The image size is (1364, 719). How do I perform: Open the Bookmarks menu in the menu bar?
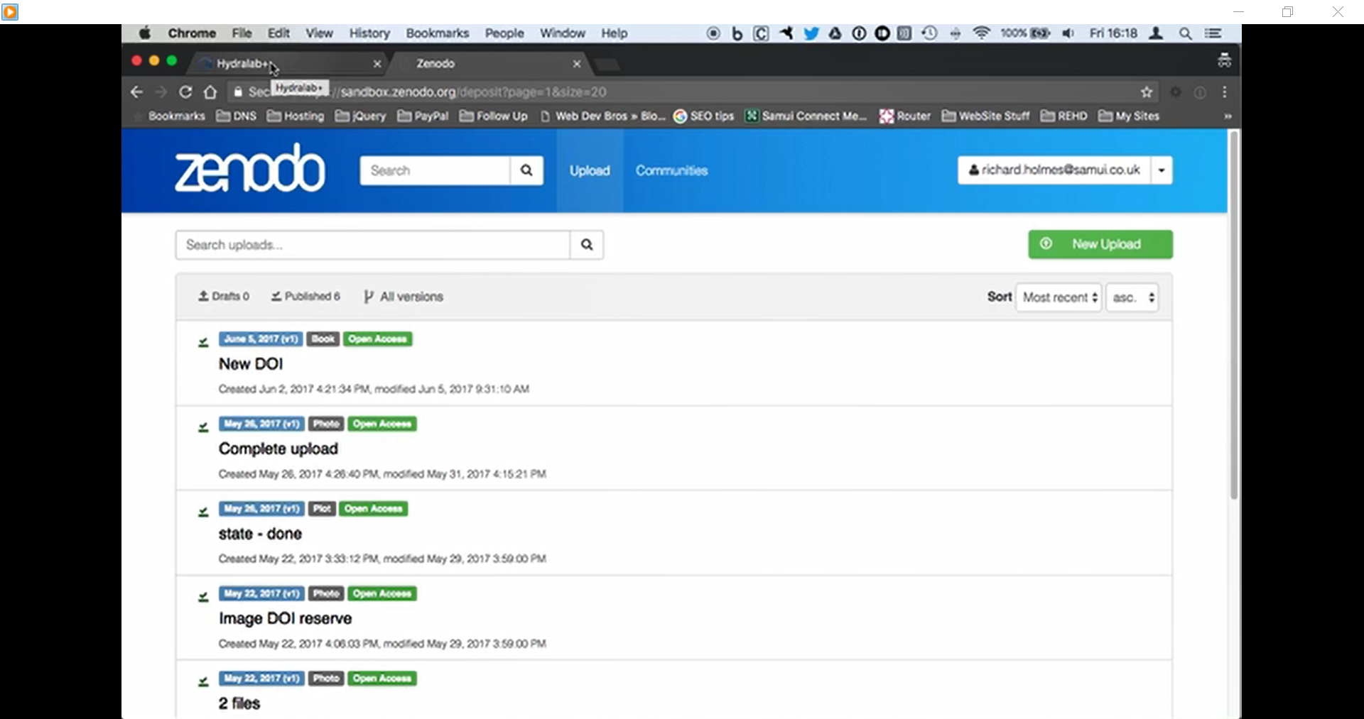click(x=438, y=33)
